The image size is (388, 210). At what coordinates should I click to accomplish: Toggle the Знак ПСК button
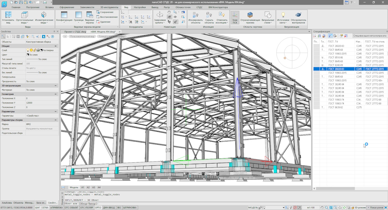click(235, 17)
